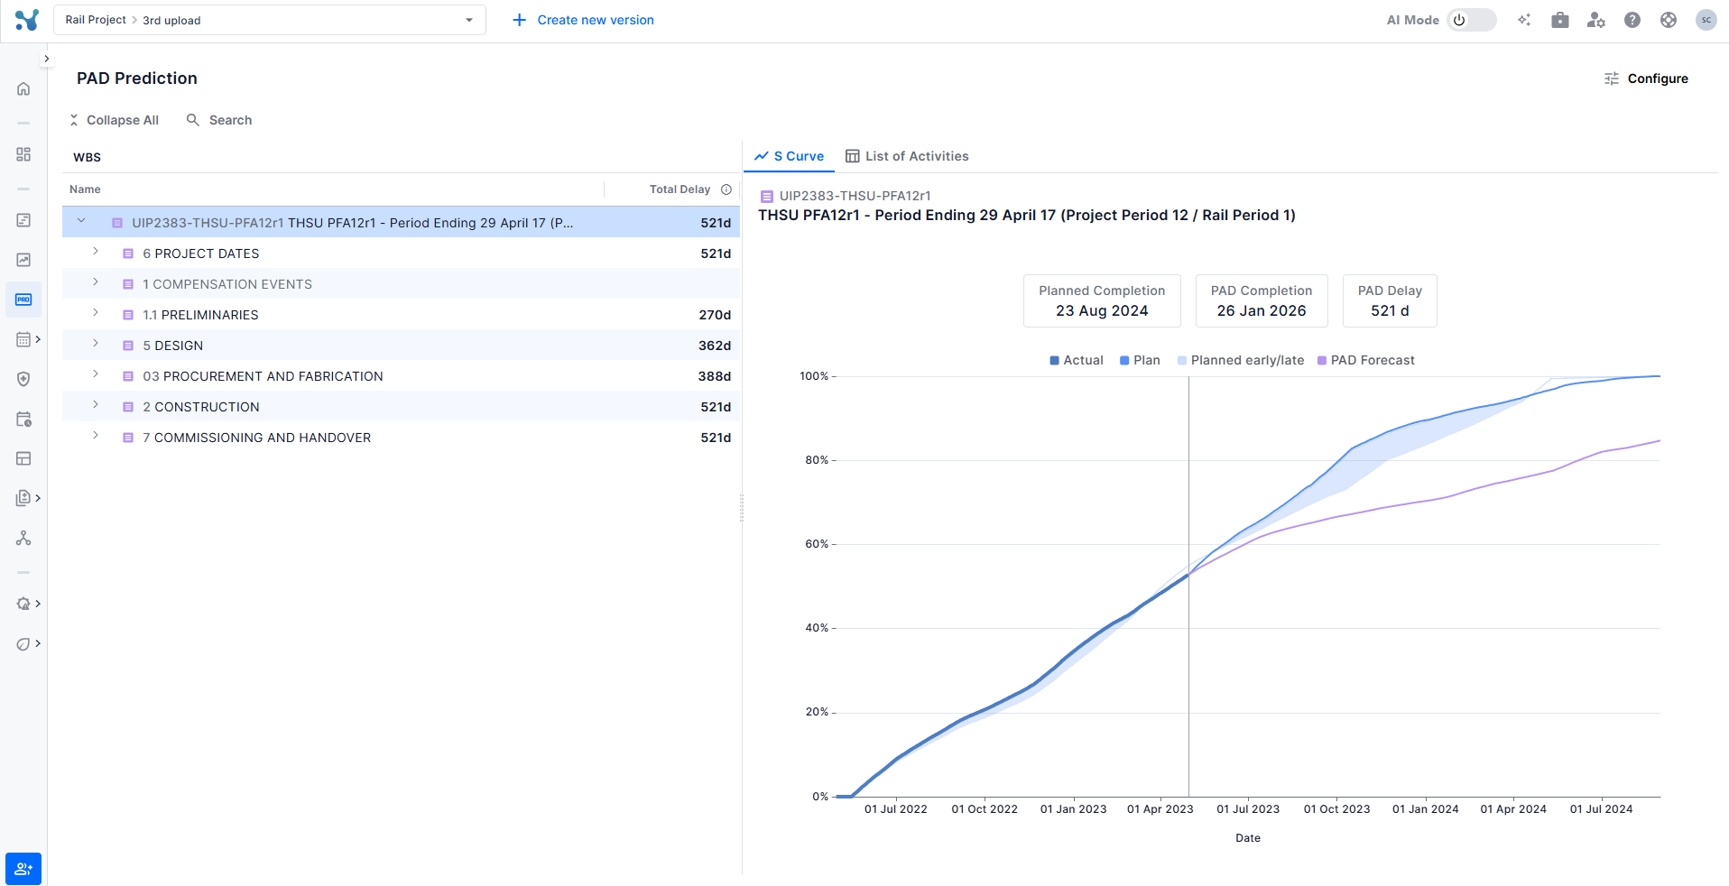Viewport: 1729px width, 886px height.
Task: Click the briefcase icon in top bar
Action: coord(1559,20)
